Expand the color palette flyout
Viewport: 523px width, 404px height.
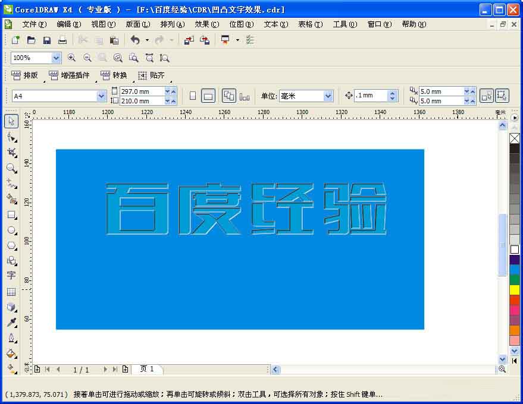(515, 361)
